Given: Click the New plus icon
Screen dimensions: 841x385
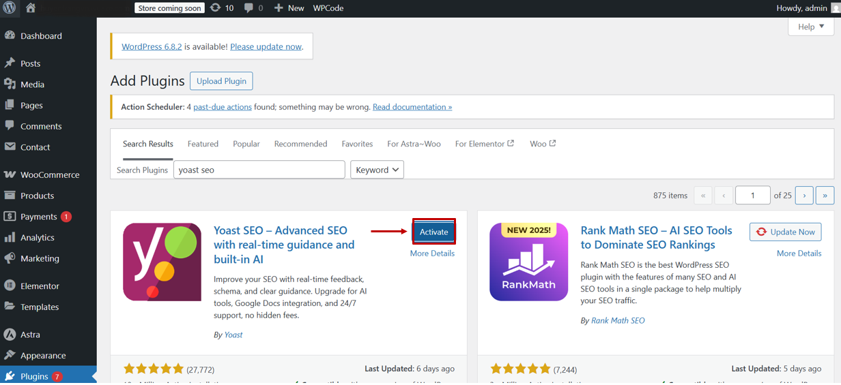Looking at the screenshot, I should pos(279,8).
